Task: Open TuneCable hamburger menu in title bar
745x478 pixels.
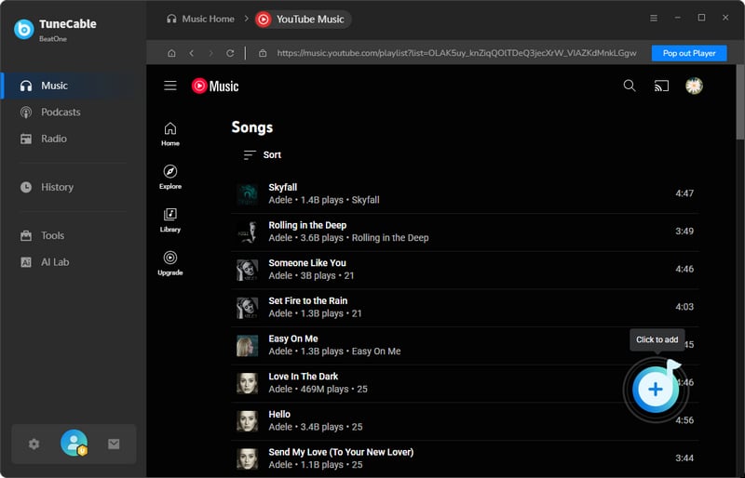Action: click(654, 18)
